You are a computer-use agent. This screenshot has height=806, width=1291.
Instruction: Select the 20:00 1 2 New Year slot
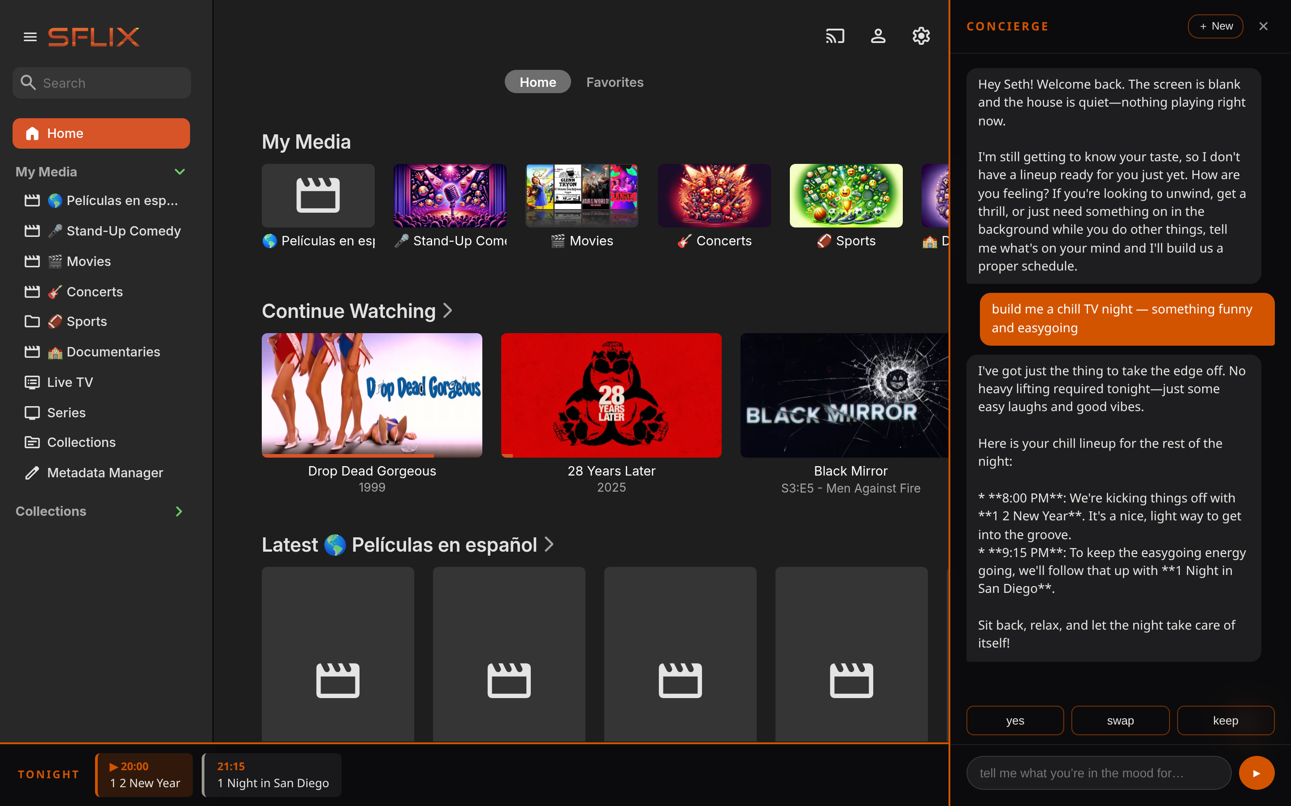[144, 775]
